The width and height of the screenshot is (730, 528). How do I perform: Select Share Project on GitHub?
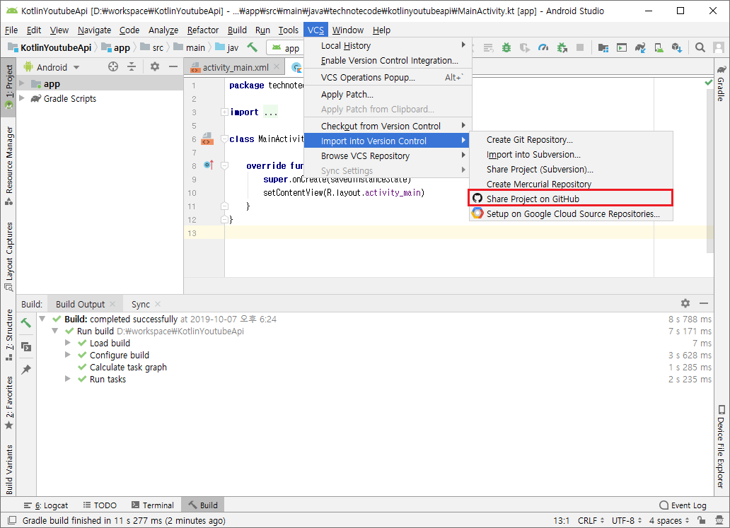coord(570,199)
